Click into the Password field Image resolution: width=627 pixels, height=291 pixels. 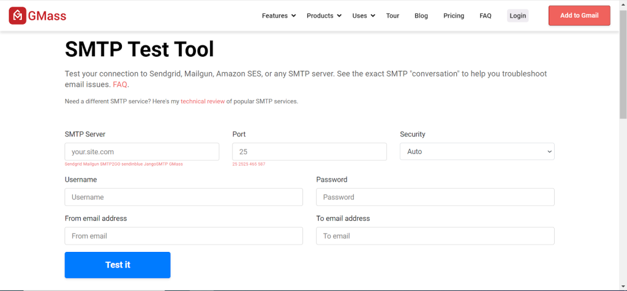[x=435, y=197]
